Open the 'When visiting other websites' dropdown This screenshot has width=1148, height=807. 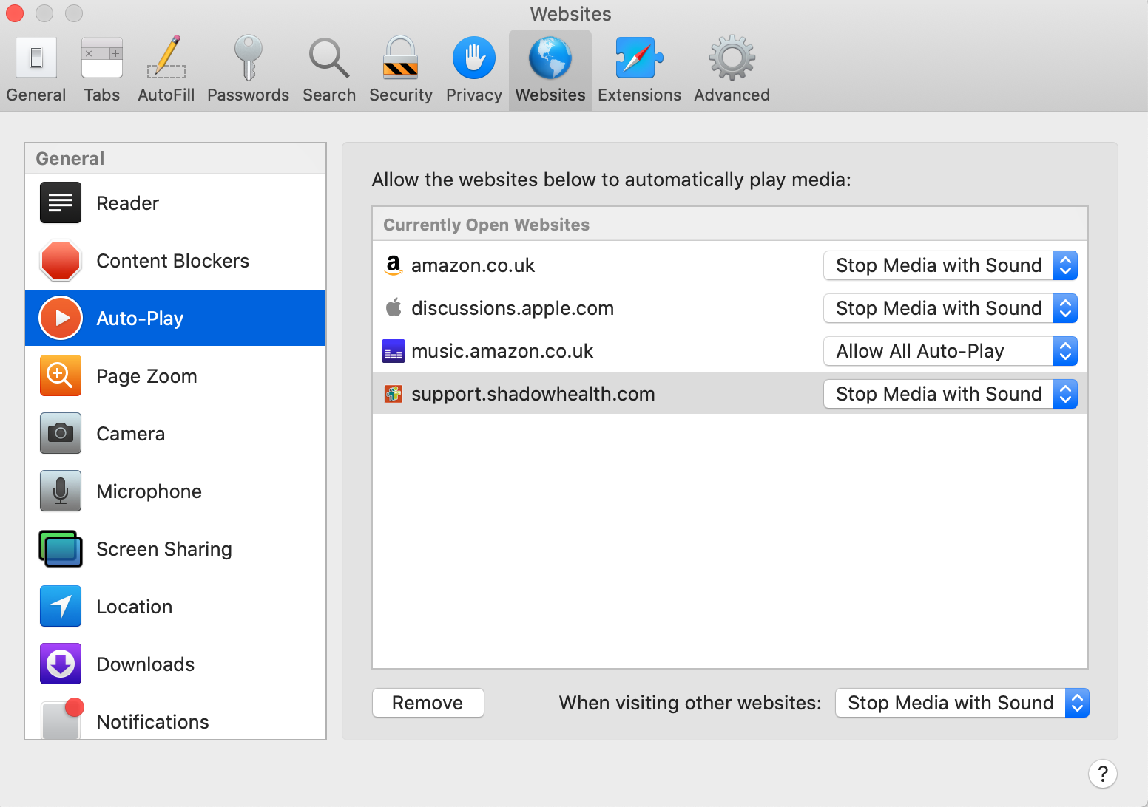(962, 703)
